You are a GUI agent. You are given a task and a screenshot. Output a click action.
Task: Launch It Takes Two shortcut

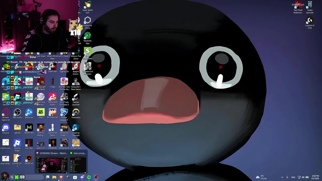pyautogui.click(x=76, y=145)
